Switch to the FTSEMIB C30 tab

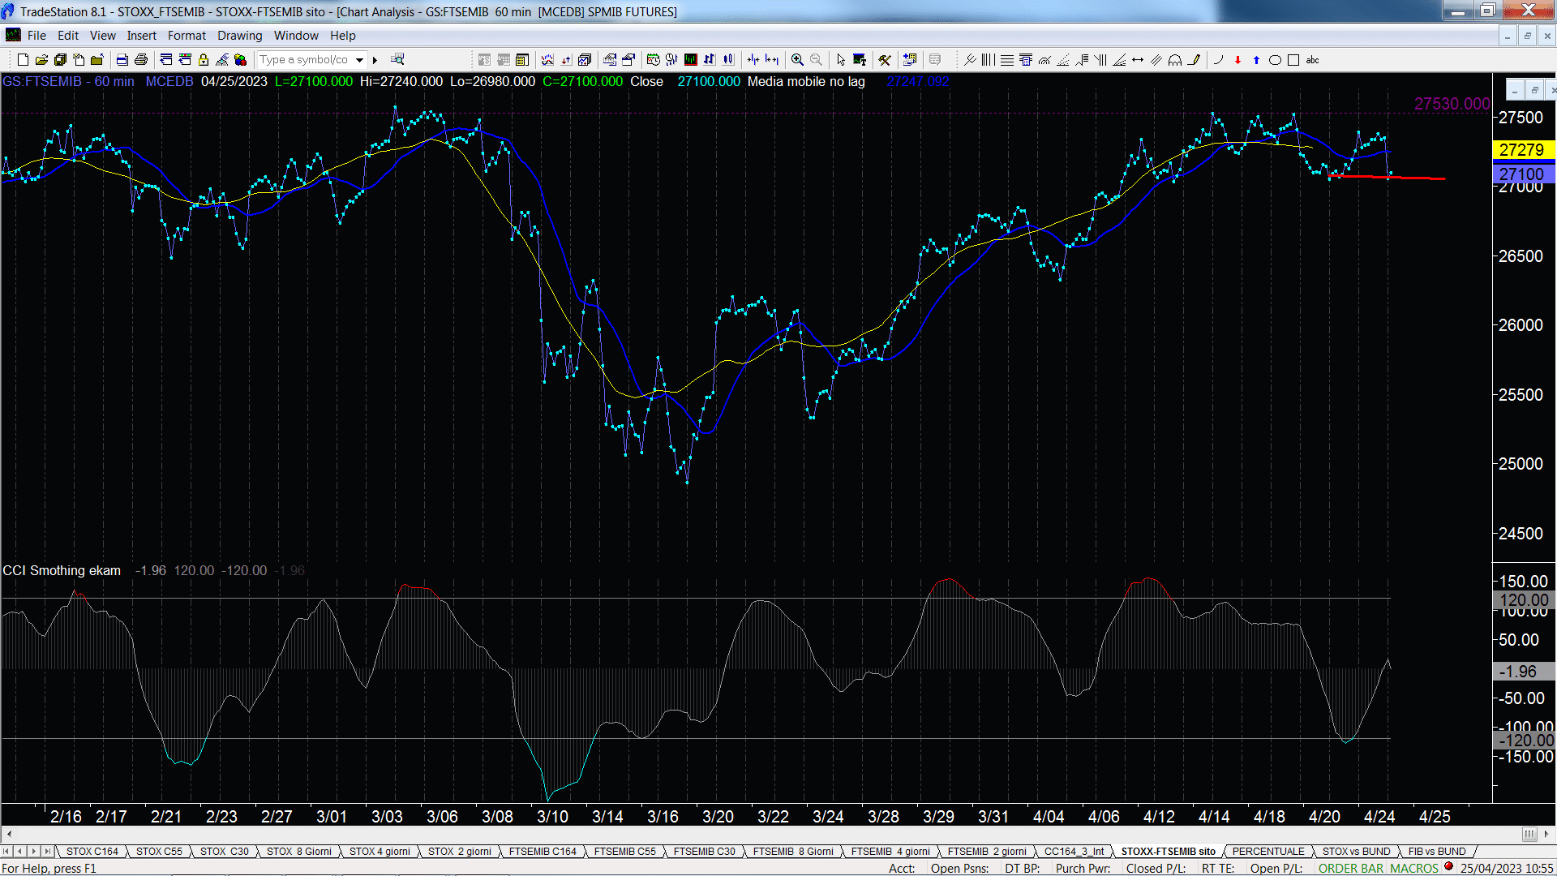[704, 851]
